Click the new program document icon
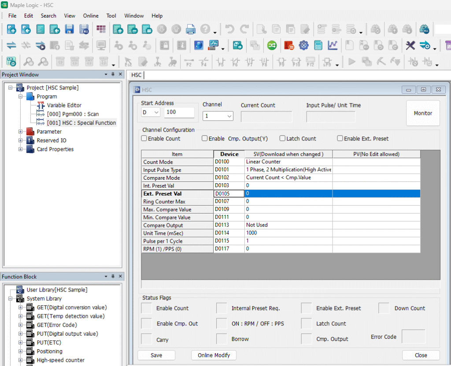 click(x=40, y=29)
